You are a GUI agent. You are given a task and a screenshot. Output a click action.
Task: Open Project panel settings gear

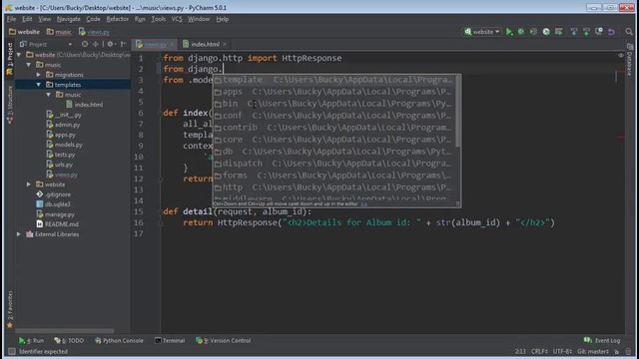click(x=110, y=44)
